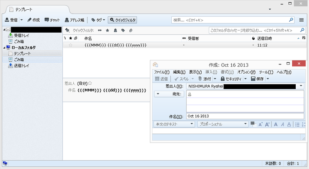Click the 作成 compose button
The width and height of the screenshot is (309, 169).
tap(34, 20)
